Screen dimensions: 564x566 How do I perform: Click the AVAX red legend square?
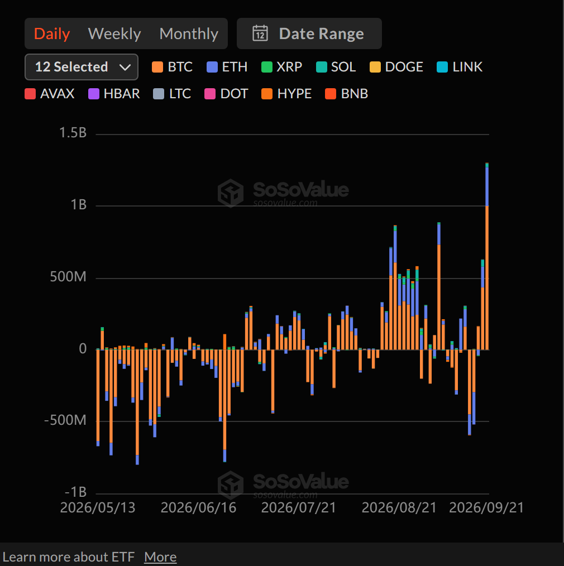point(30,94)
